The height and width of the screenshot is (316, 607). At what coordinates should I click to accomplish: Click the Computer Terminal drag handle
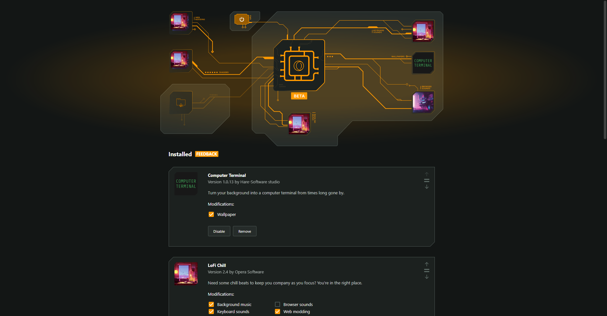pyautogui.click(x=427, y=180)
